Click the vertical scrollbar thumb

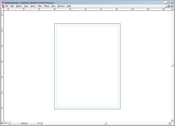pos(172,65)
